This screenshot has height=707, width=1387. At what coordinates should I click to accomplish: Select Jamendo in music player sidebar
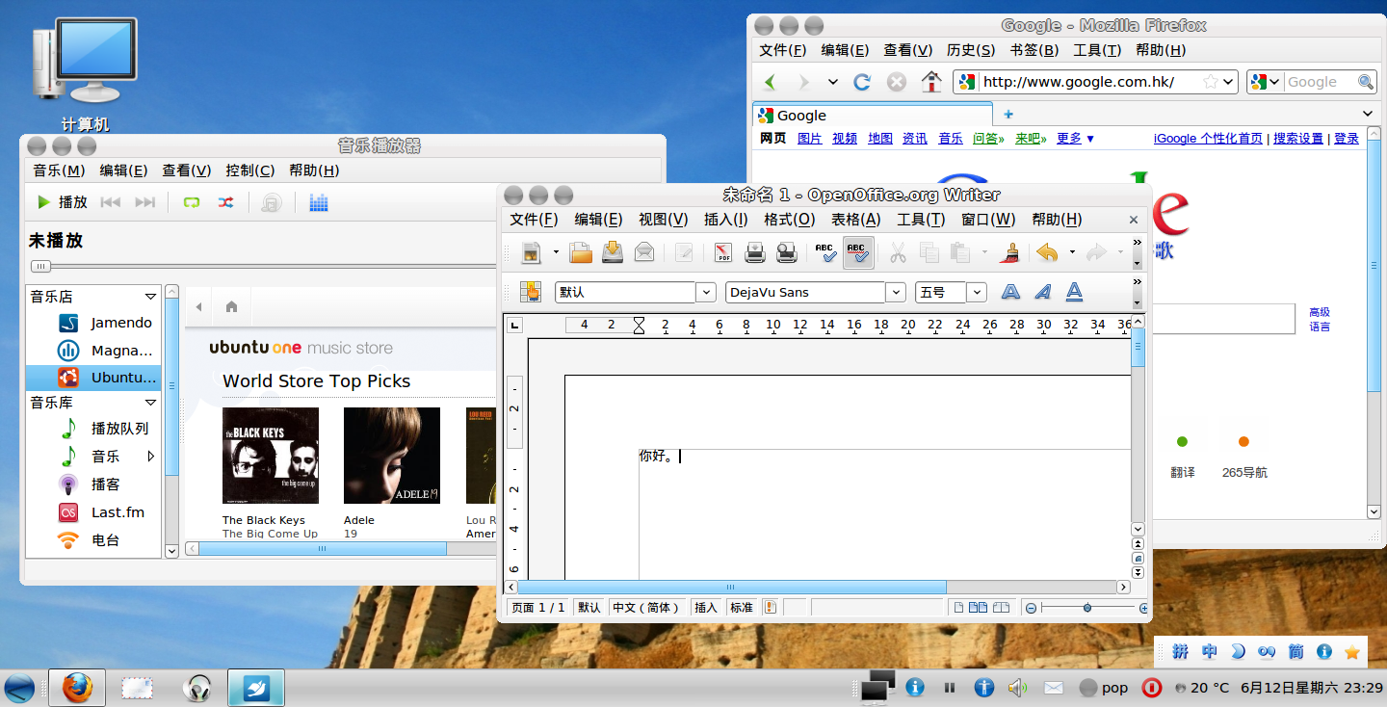(94, 323)
